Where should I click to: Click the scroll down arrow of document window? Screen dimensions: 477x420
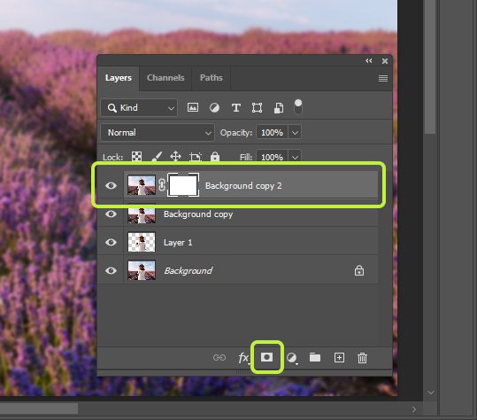pos(431,393)
